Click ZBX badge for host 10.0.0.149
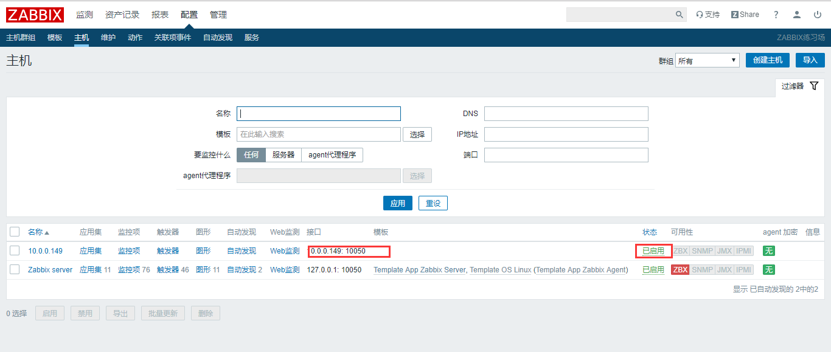 tap(680, 251)
